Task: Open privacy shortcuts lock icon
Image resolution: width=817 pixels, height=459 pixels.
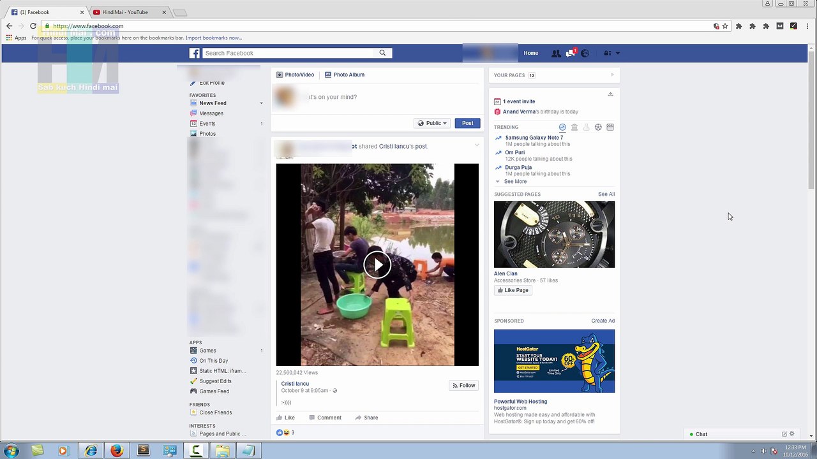Action: click(x=607, y=54)
